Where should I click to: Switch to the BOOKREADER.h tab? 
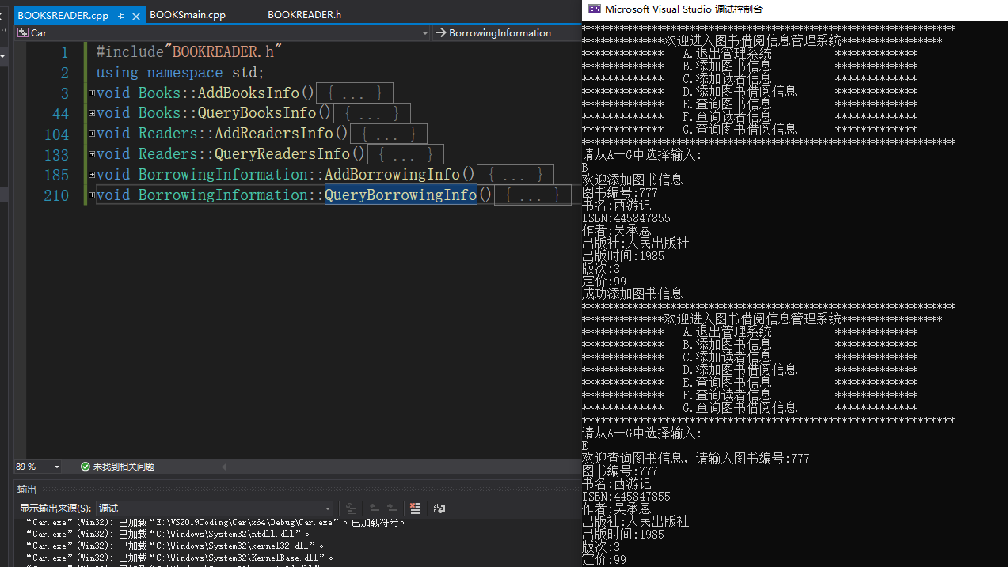[x=304, y=15]
